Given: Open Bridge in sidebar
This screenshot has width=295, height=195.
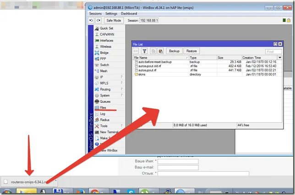Looking at the screenshot, I should (104, 53).
